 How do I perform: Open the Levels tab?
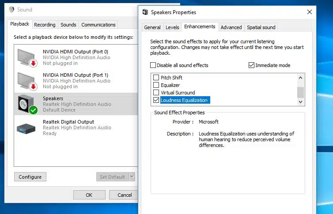[x=172, y=27]
